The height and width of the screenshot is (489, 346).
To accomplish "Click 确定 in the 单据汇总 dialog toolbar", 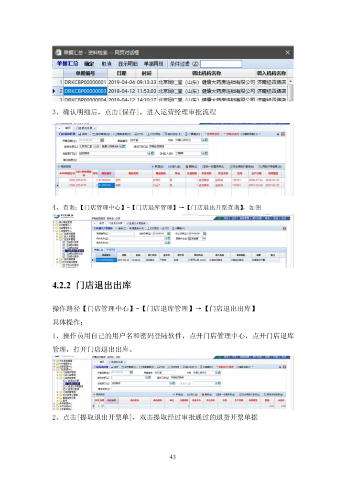I will click(89, 64).
